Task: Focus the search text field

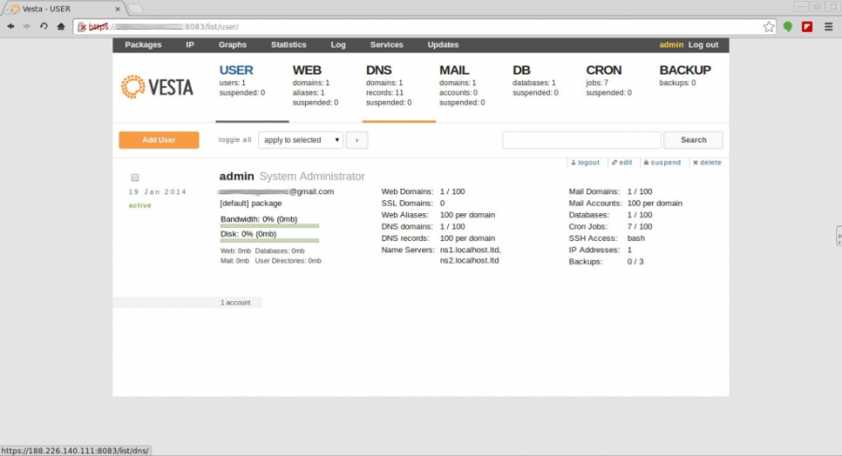Action: [x=581, y=140]
